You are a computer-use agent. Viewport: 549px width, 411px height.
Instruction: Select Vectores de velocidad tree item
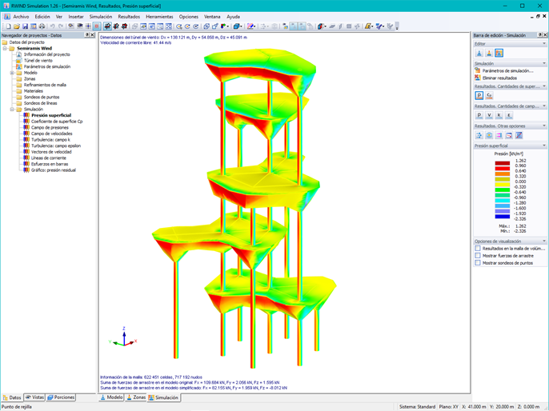tap(51, 152)
